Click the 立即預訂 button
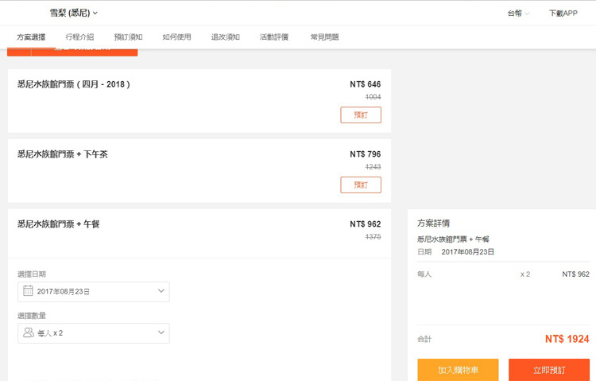Viewport: 596px width, 381px height. (549, 370)
